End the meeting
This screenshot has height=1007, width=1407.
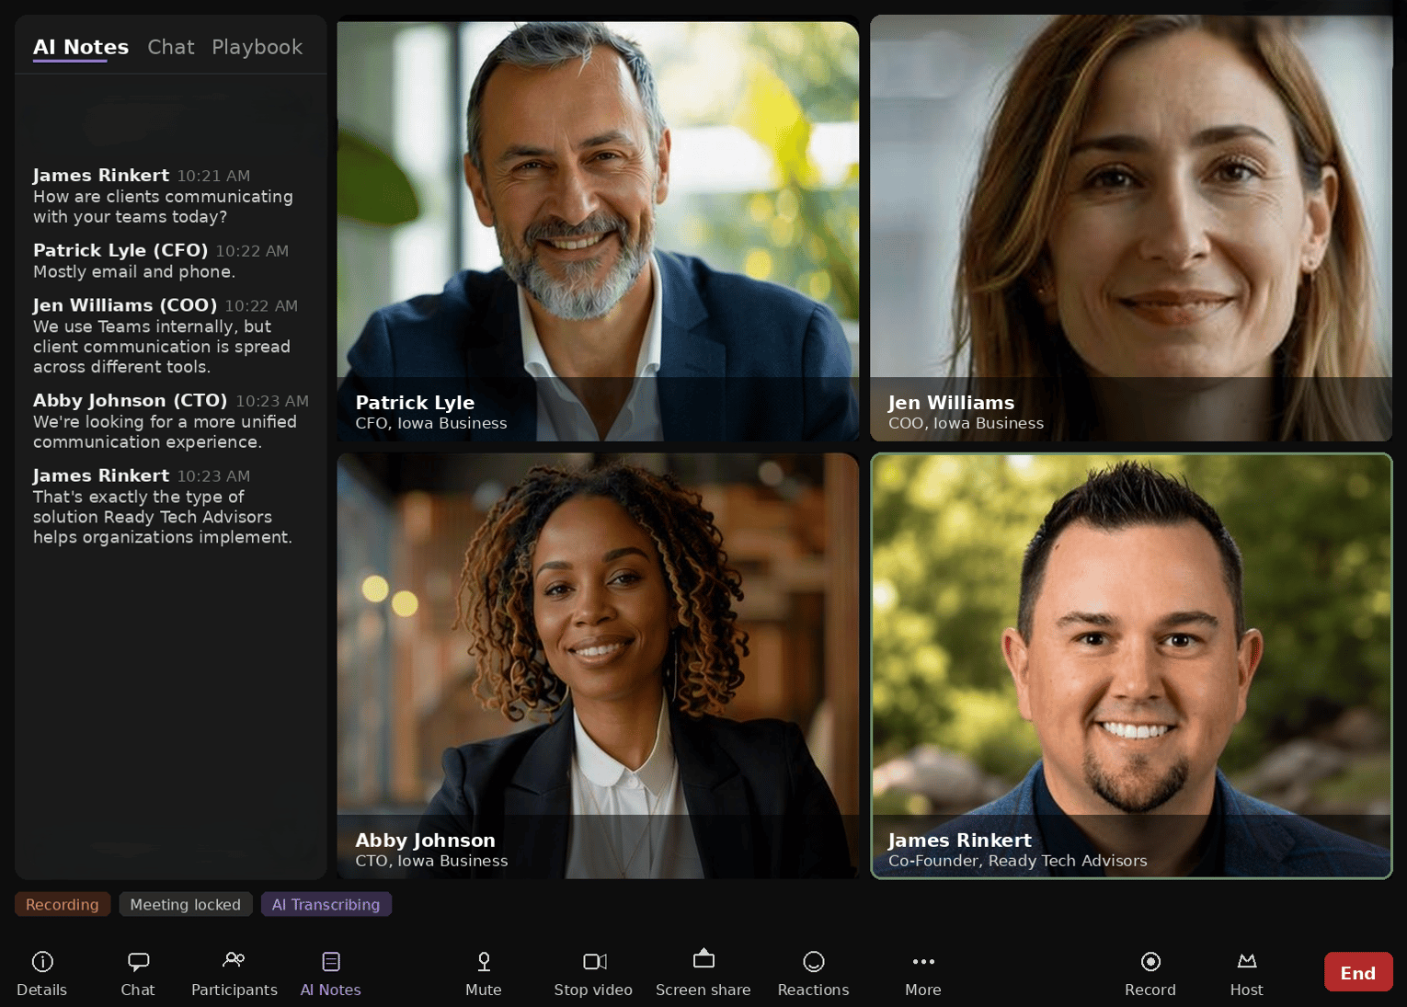[x=1358, y=972]
